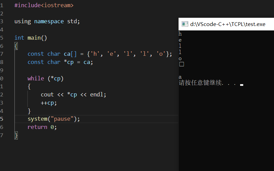Click the opening brace under int main()
Viewport: 274px width, 171px height.
coord(16,46)
